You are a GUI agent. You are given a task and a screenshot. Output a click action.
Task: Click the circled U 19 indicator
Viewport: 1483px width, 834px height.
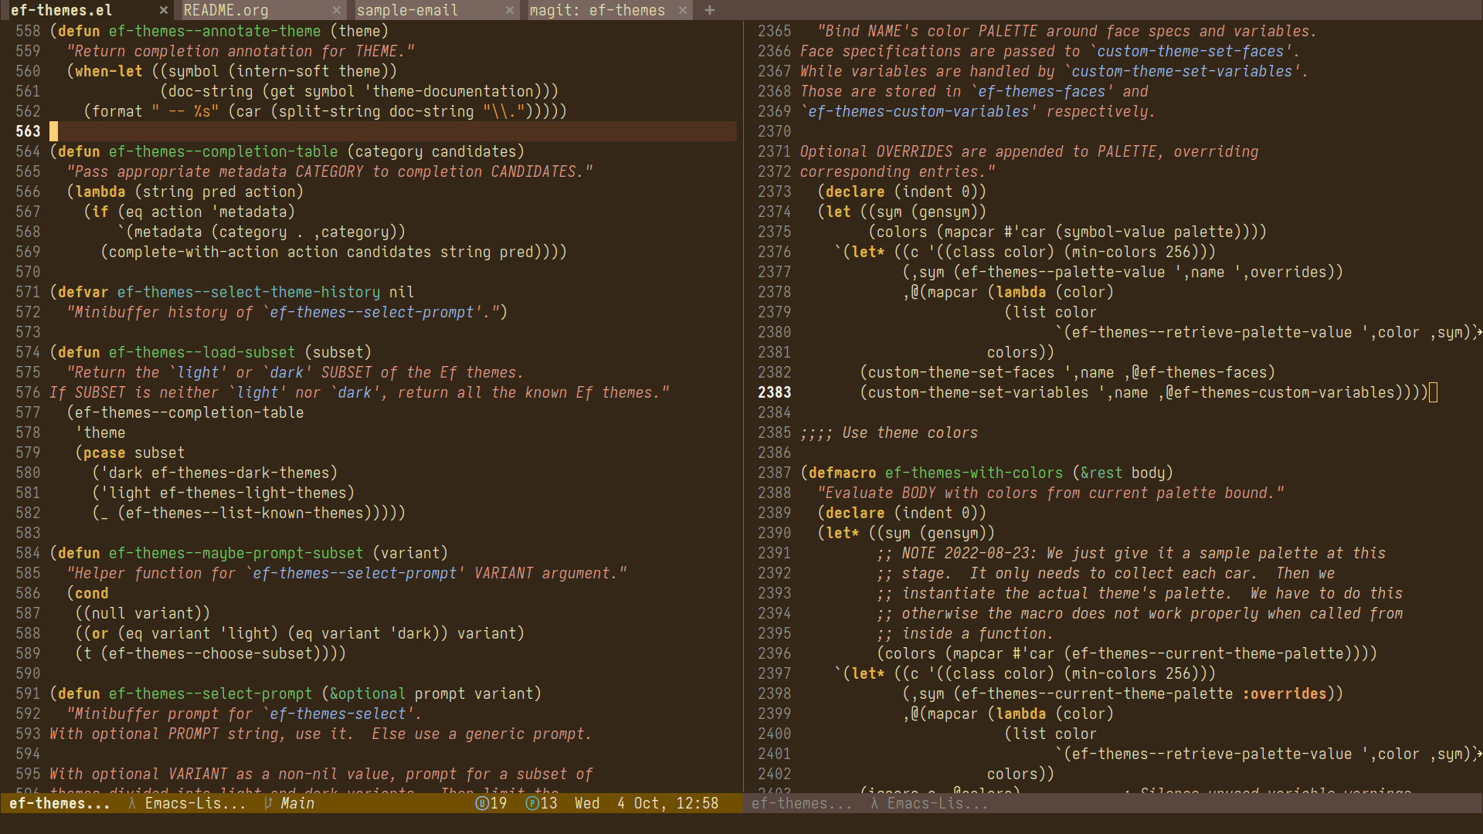pos(491,803)
